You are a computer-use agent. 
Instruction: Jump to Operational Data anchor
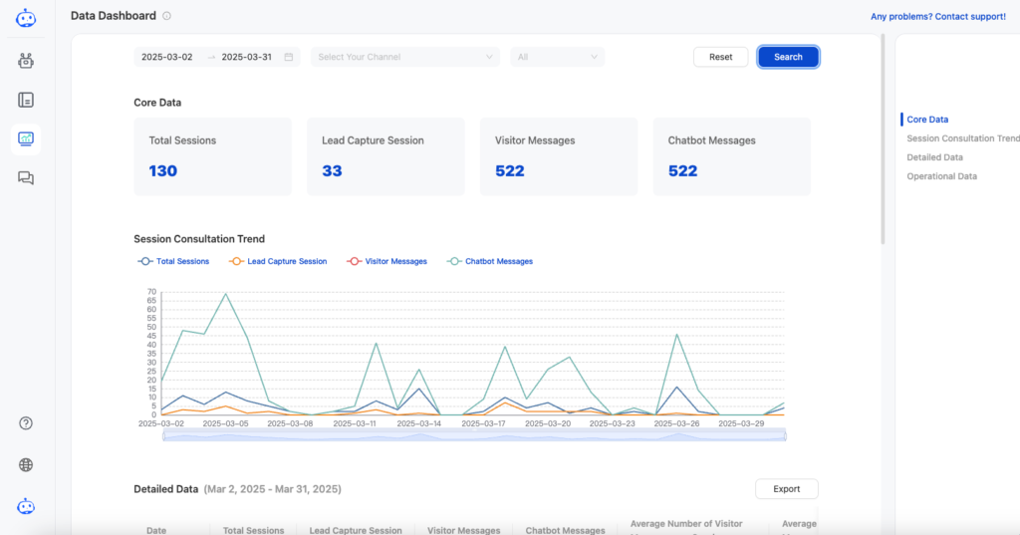pyautogui.click(x=942, y=175)
